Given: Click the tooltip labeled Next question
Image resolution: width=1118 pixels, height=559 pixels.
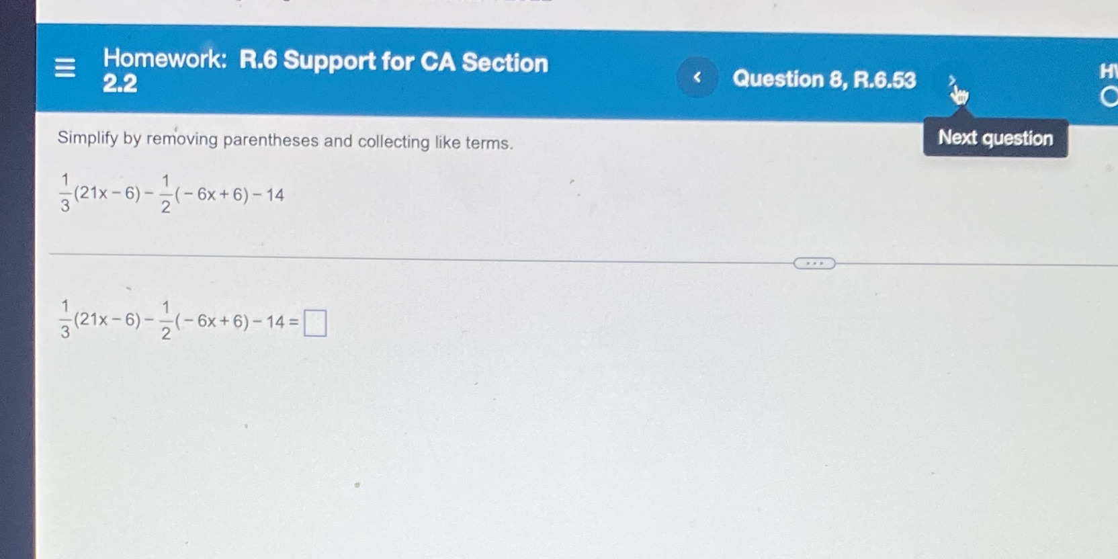Looking at the screenshot, I should pos(995,138).
